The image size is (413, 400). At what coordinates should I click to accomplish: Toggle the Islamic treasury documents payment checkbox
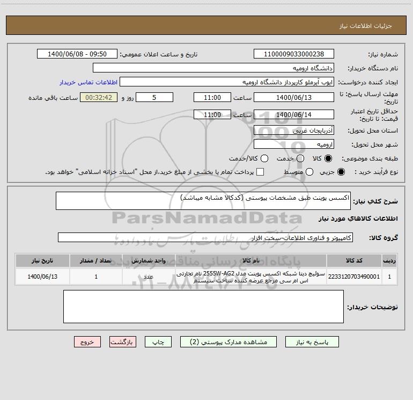click(260, 172)
